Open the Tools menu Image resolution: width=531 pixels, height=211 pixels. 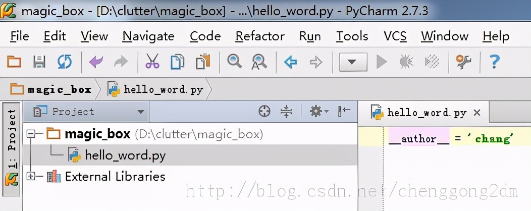(x=352, y=36)
